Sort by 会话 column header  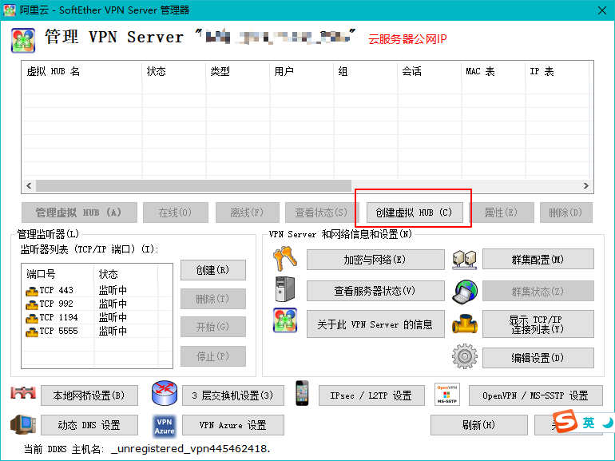430,71
